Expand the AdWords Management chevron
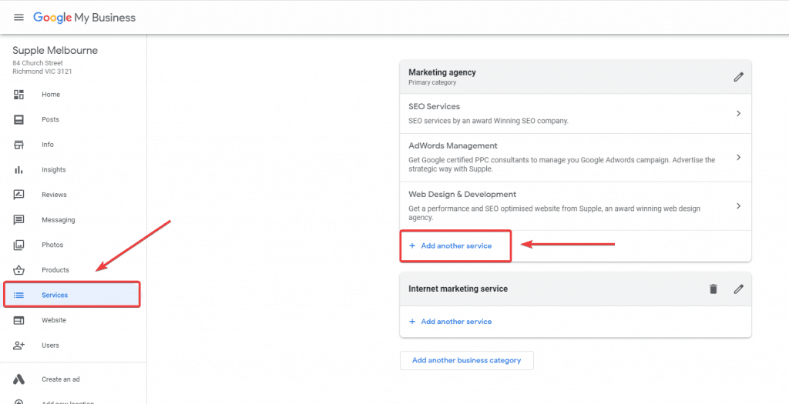Viewport: 789px width, 404px height. point(738,157)
